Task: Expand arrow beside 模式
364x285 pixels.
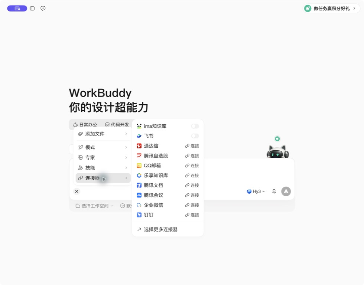Action: coord(126,147)
